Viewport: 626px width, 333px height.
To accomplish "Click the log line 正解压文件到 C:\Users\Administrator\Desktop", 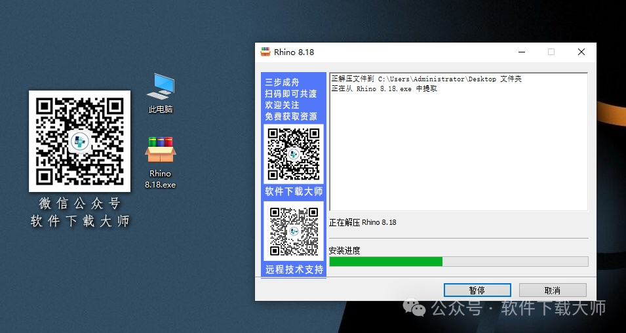I will pyautogui.click(x=426, y=79).
